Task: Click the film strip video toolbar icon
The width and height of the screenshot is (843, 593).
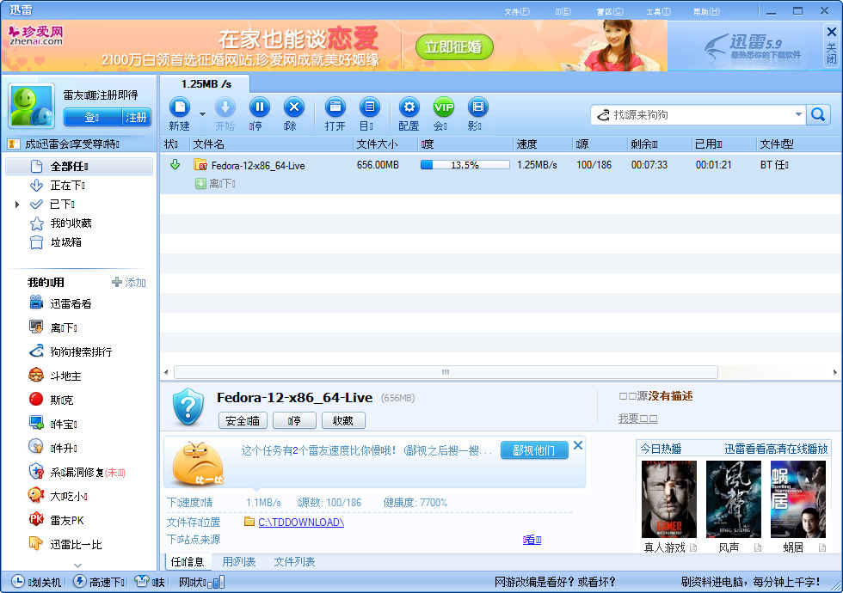Action: click(x=478, y=107)
